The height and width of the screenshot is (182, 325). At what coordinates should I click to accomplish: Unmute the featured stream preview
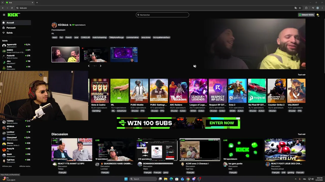click(x=195, y=66)
